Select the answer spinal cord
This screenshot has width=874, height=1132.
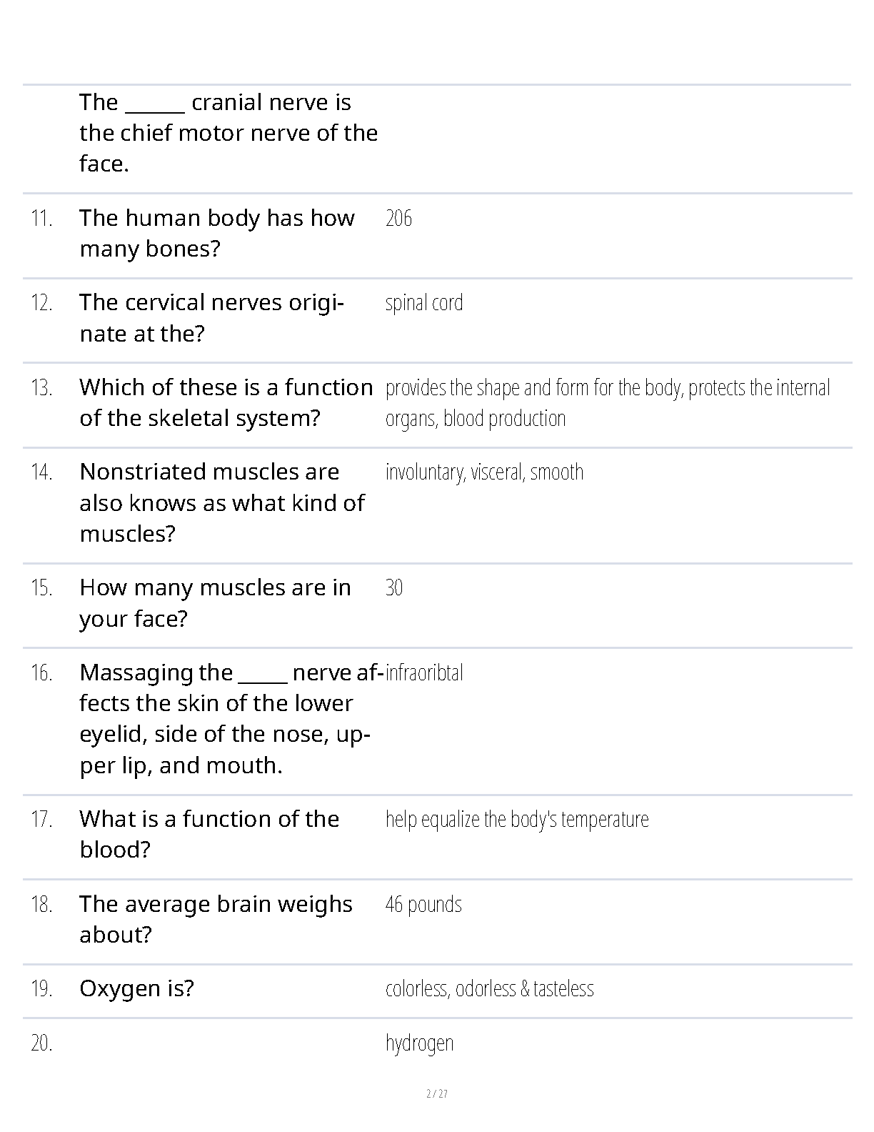point(424,303)
